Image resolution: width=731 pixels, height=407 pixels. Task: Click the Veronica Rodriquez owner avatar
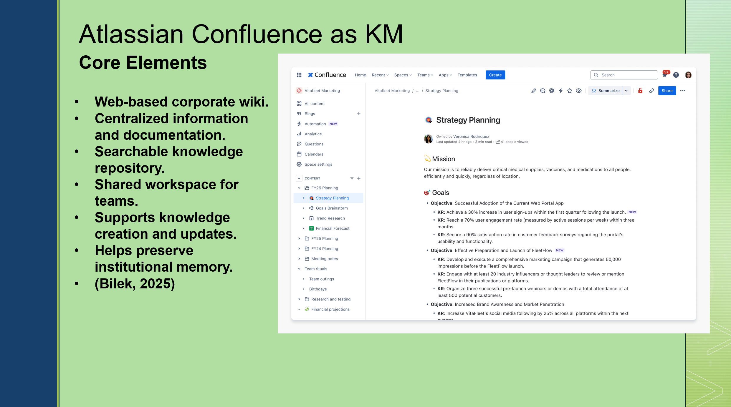tap(428, 139)
